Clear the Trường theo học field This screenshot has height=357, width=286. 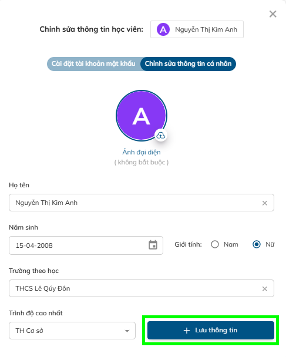pos(265,289)
